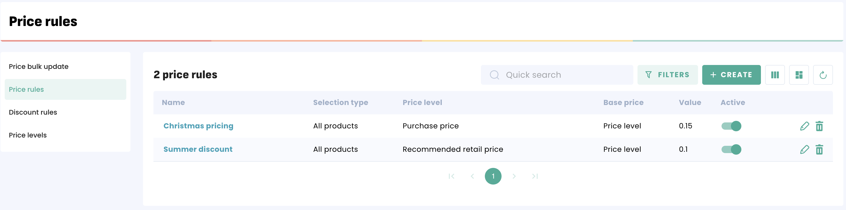846x210 pixels.
Task: Go to next page chevron
Action: [x=514, y=176]
